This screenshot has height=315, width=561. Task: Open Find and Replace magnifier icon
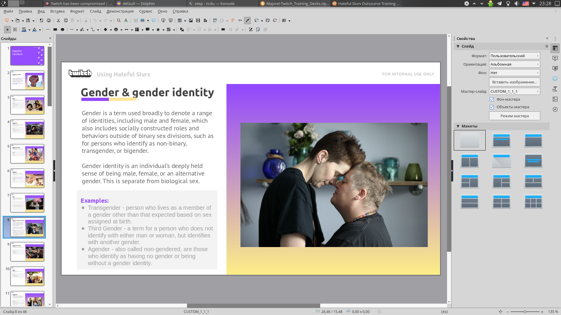pyautogui.click(x=119, y=21)
